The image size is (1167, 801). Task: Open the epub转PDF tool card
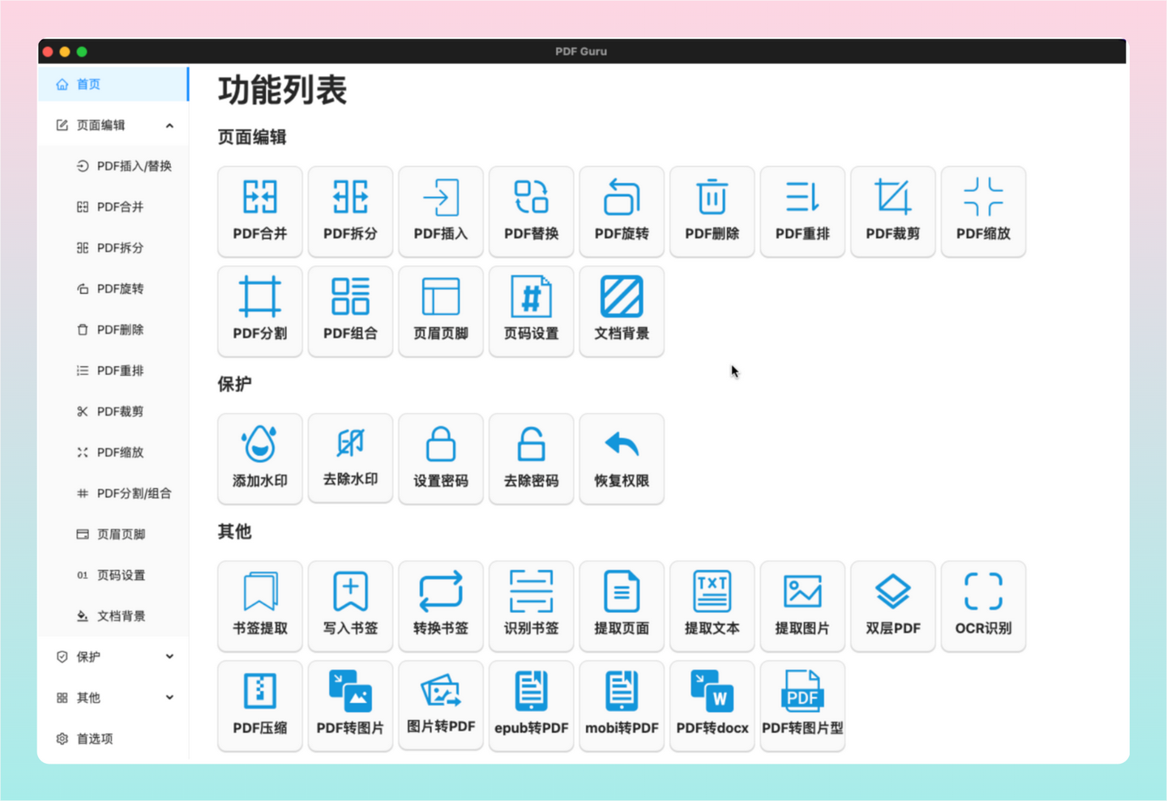[x=532, y=706]
